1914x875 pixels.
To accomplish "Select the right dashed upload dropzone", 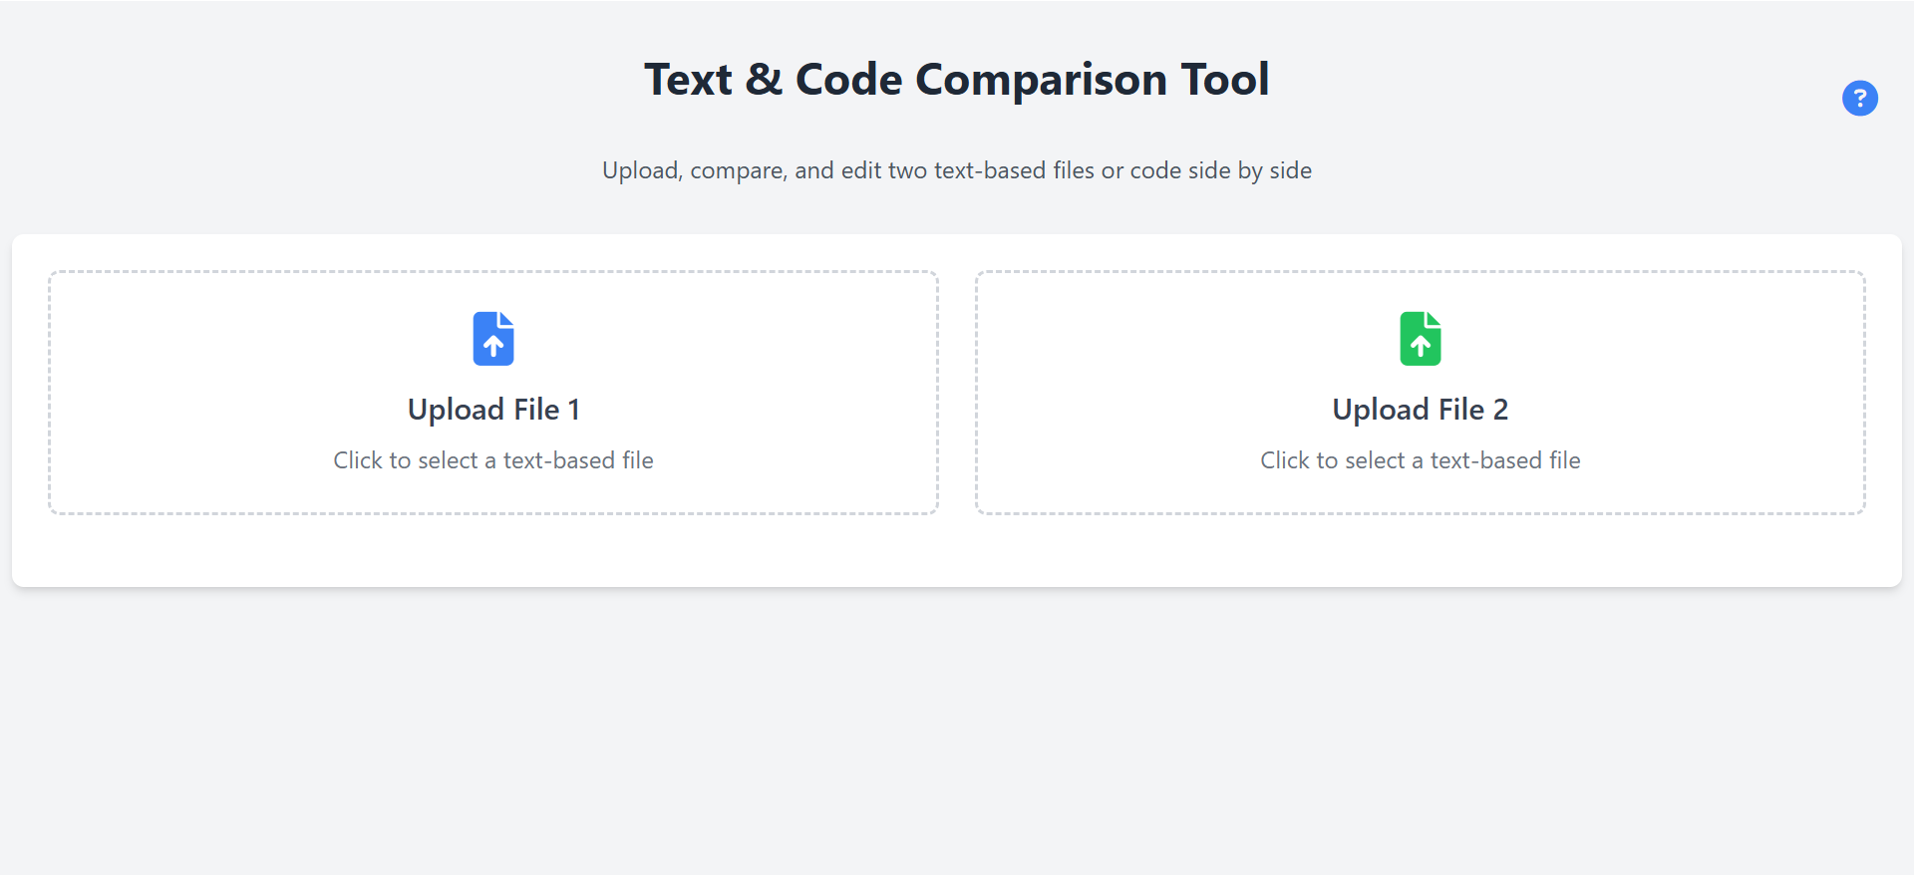I will [1421, 393].
